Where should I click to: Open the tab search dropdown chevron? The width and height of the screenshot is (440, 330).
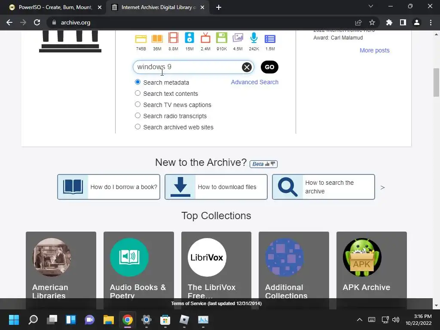click(x=371, y=6)
